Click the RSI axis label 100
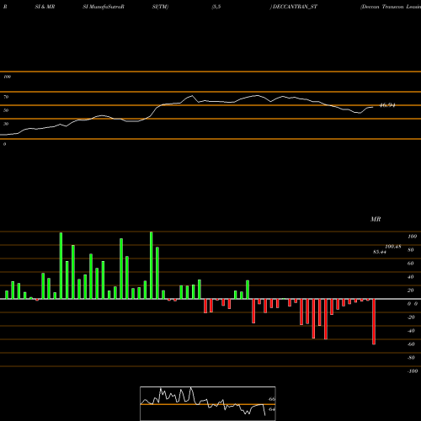The height and width of the screenshot is (421, 421). 8,77
